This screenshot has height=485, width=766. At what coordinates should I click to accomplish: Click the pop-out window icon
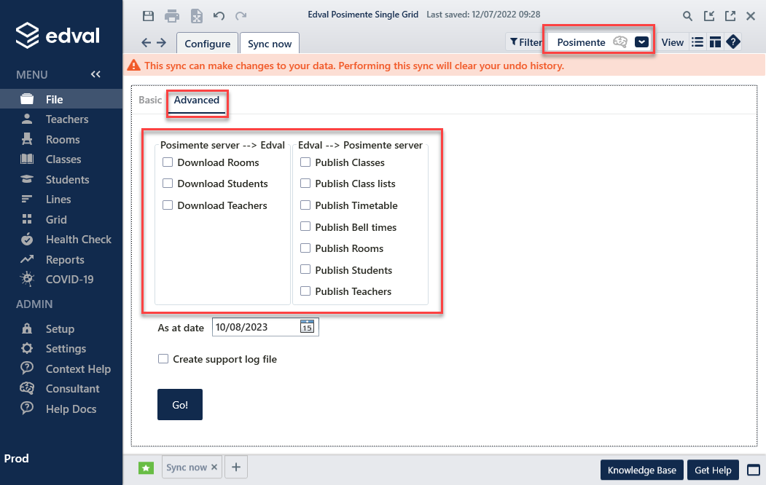(730, 16)
